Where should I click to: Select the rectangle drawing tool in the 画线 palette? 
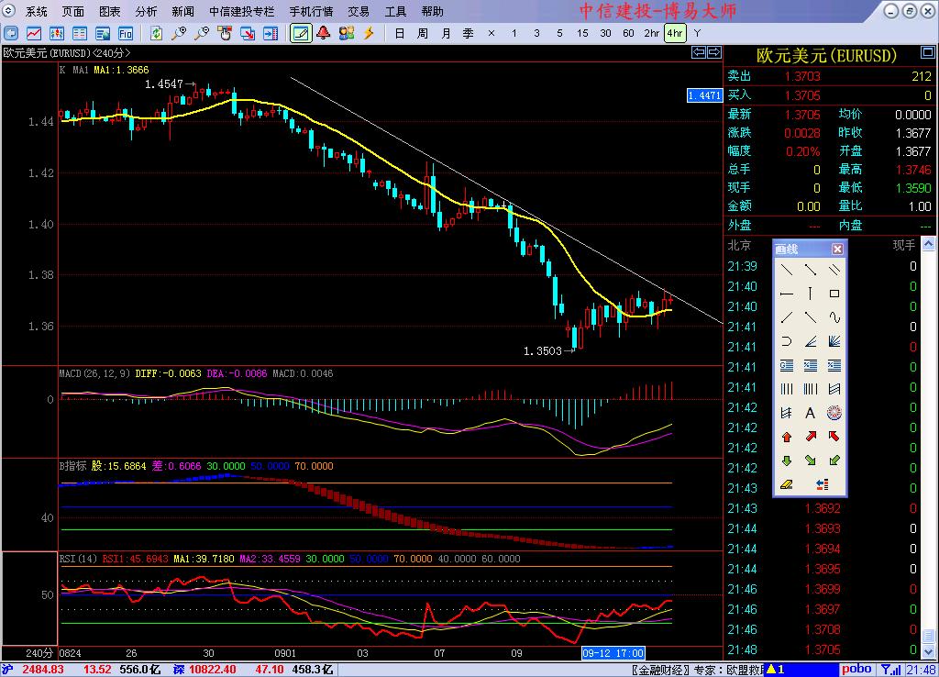(834, 294)
